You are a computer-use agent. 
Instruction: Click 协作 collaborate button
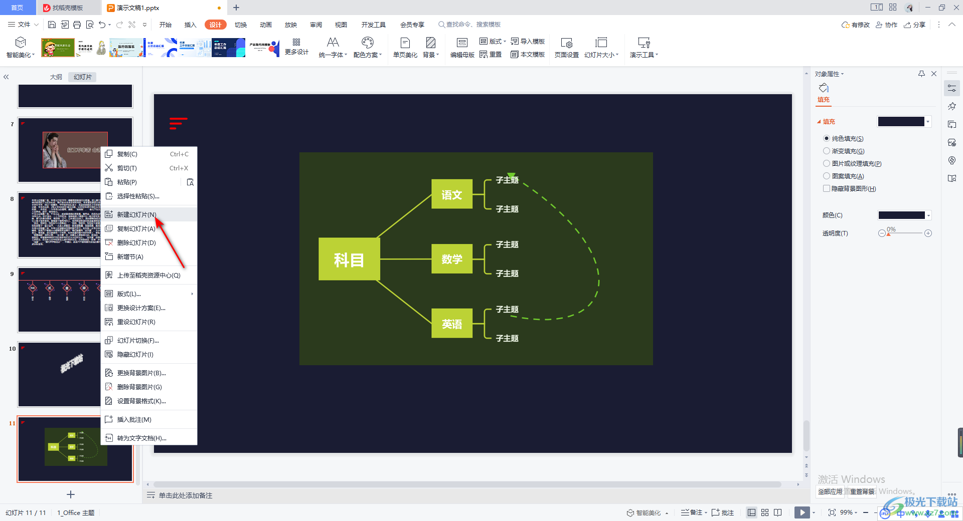tap(886, 25)
